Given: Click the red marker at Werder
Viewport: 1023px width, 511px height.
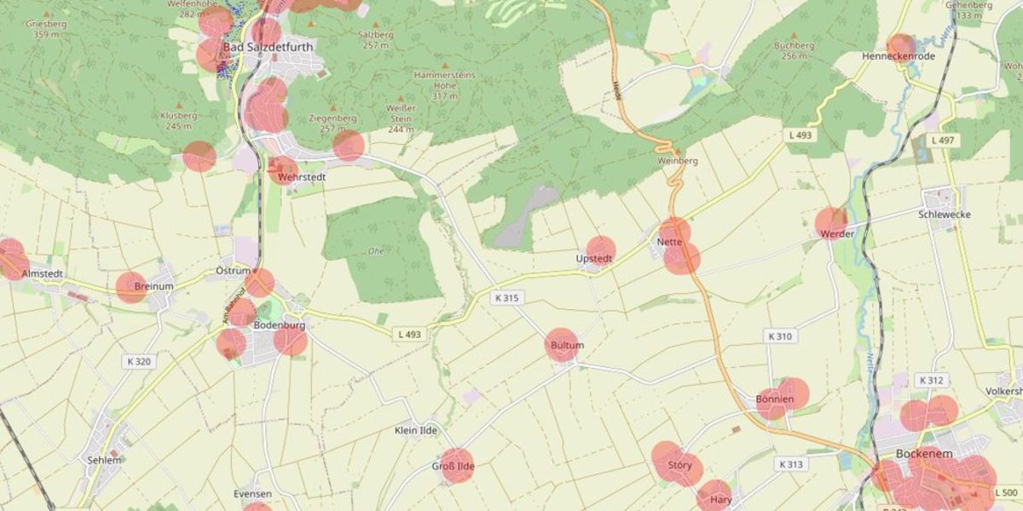Looking at the screenshot, I should pos(830,223).
